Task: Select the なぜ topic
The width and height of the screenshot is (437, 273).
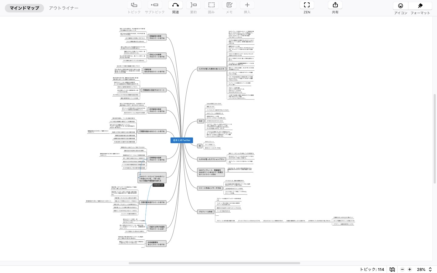Action: (x=201, y=121)
